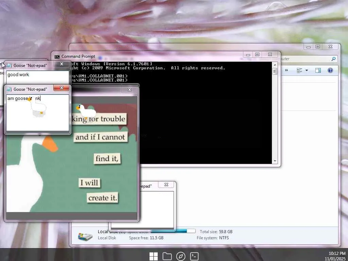The height and width of the screenshot is (261, 348).
Task: Minimize the Command Prompt window
Action: (x=248, y=54)
